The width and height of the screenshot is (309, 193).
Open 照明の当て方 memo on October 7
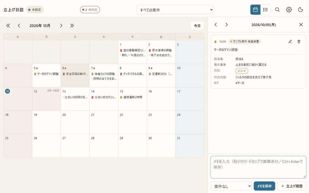pyautogui.click(x=104, y=79)
